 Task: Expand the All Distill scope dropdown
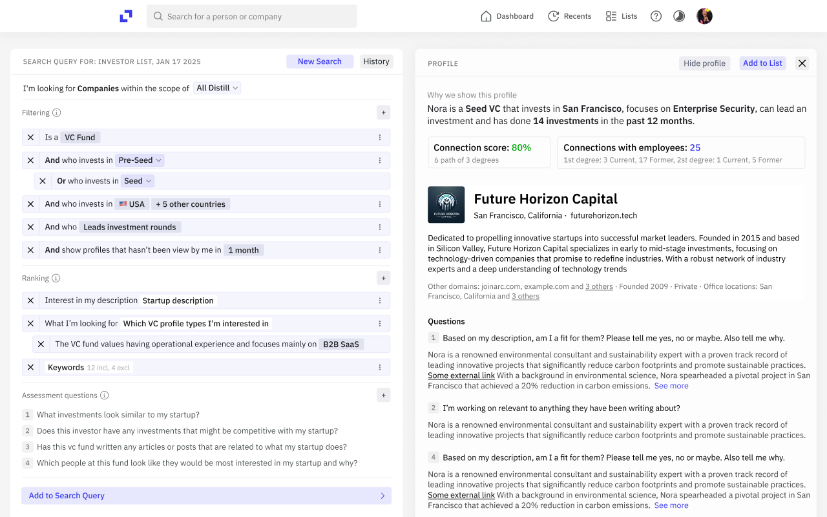point(217,88)
